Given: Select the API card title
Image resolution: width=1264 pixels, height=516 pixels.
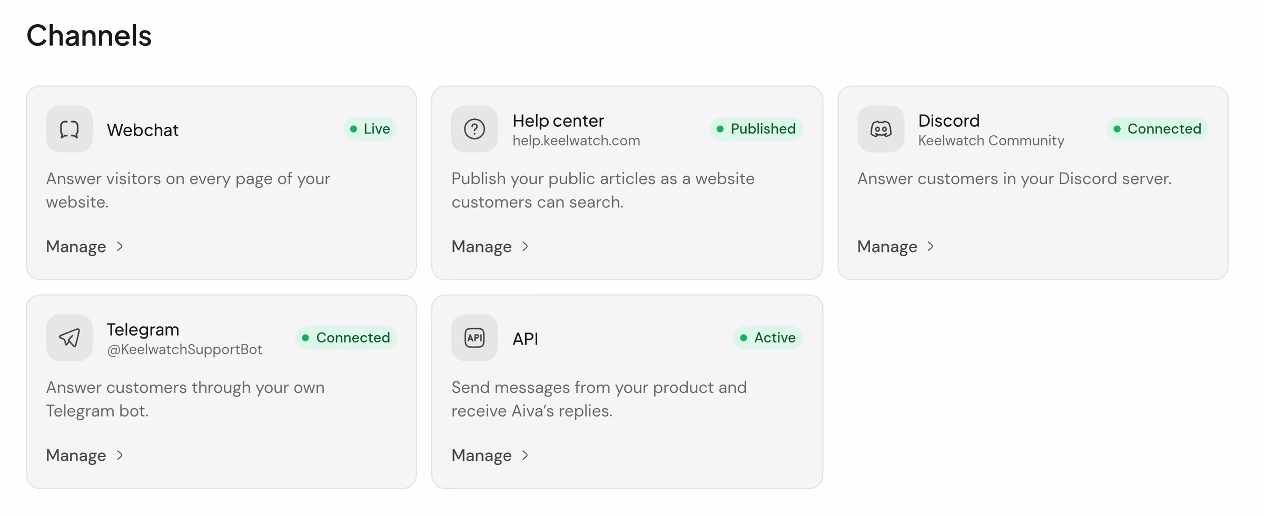Looking at the screenshot, I should pyautogui.click(x=525, y=339).
